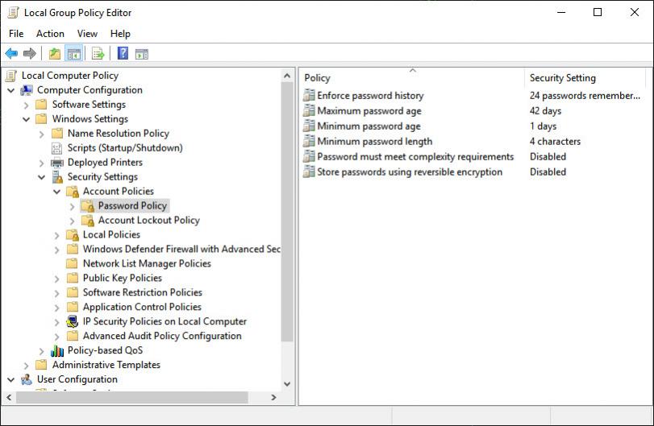Open the Action menu
654x426 pixels.
pyautogui.click(x=50, y=33)
